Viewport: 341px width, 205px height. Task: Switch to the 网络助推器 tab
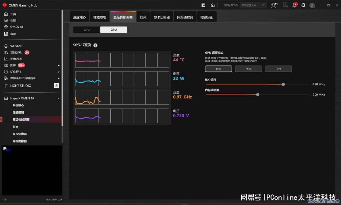pos(185,17)
